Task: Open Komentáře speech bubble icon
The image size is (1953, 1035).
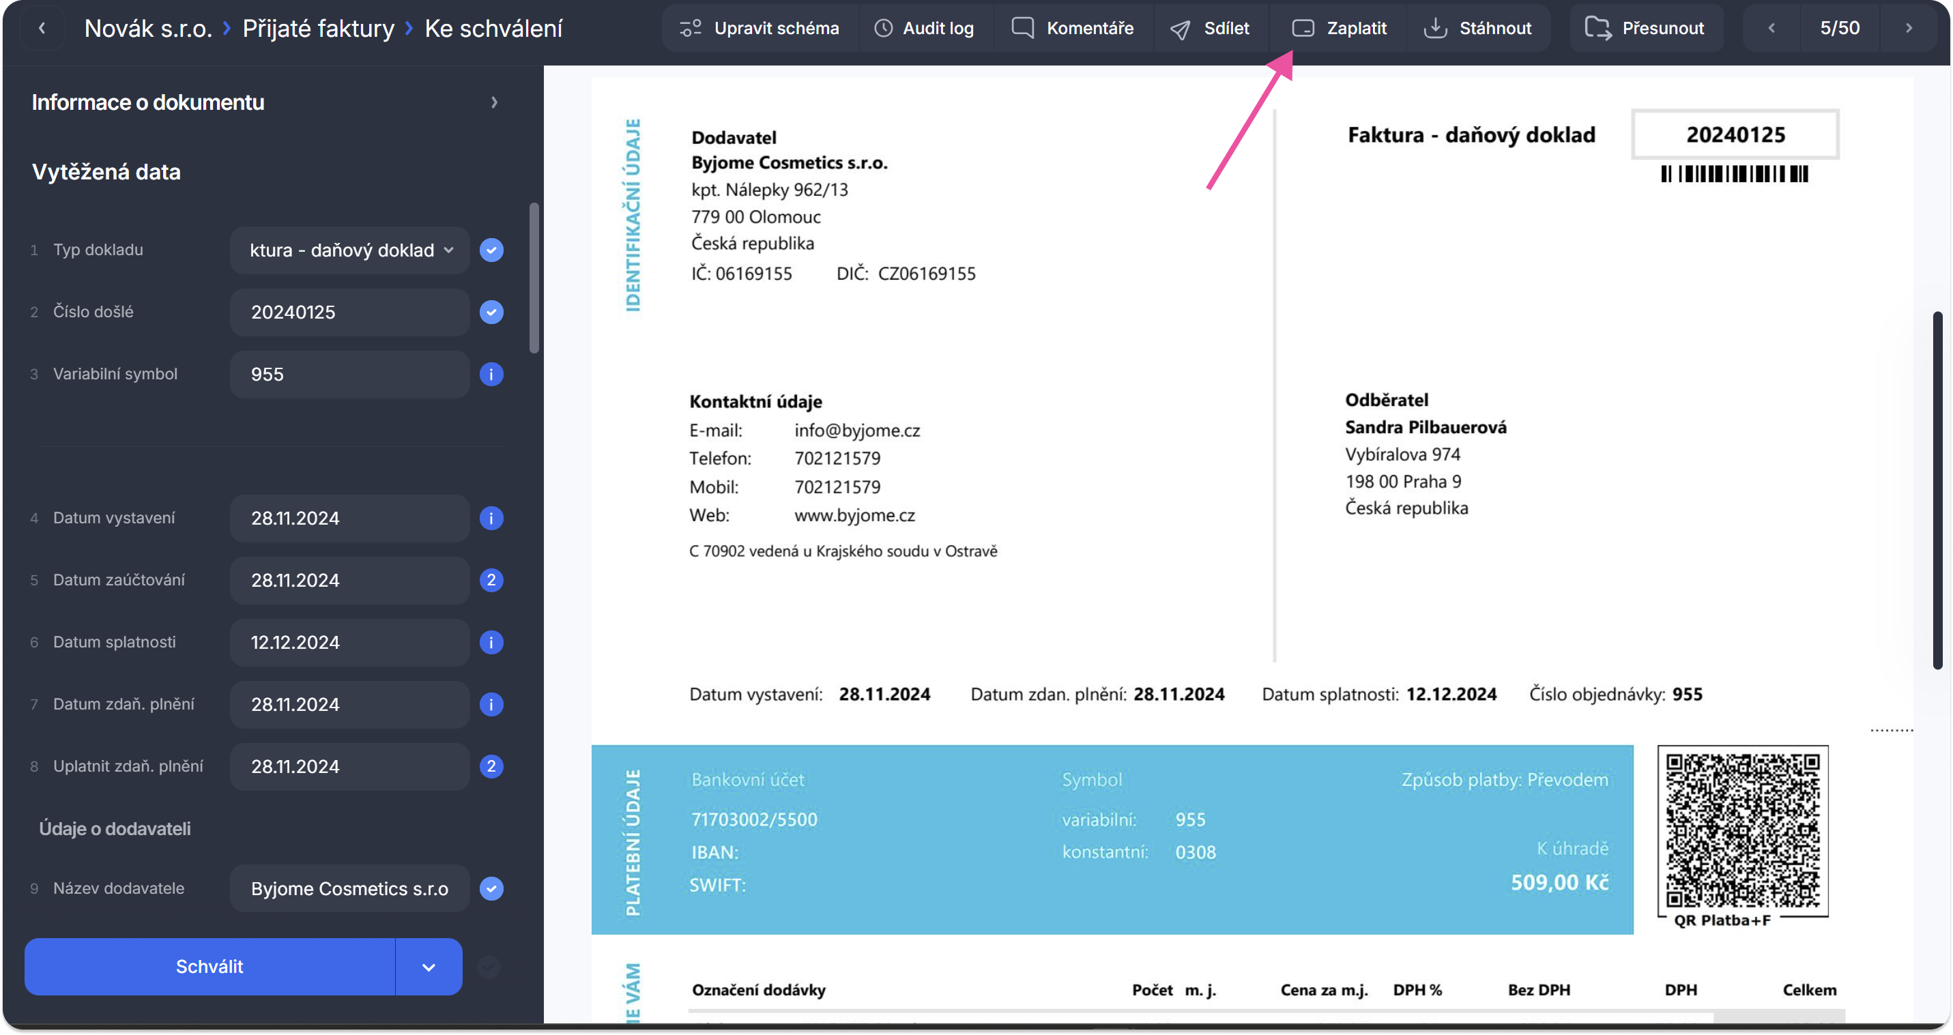Action: pyautogui.click(x=1022, y=28)
